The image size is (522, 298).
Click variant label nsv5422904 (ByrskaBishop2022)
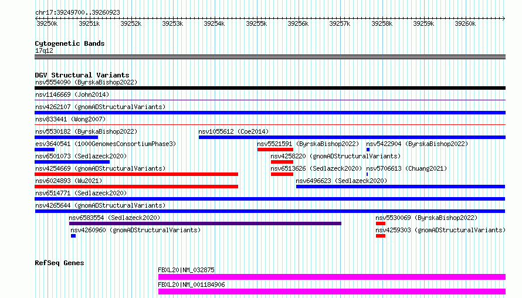417,144
